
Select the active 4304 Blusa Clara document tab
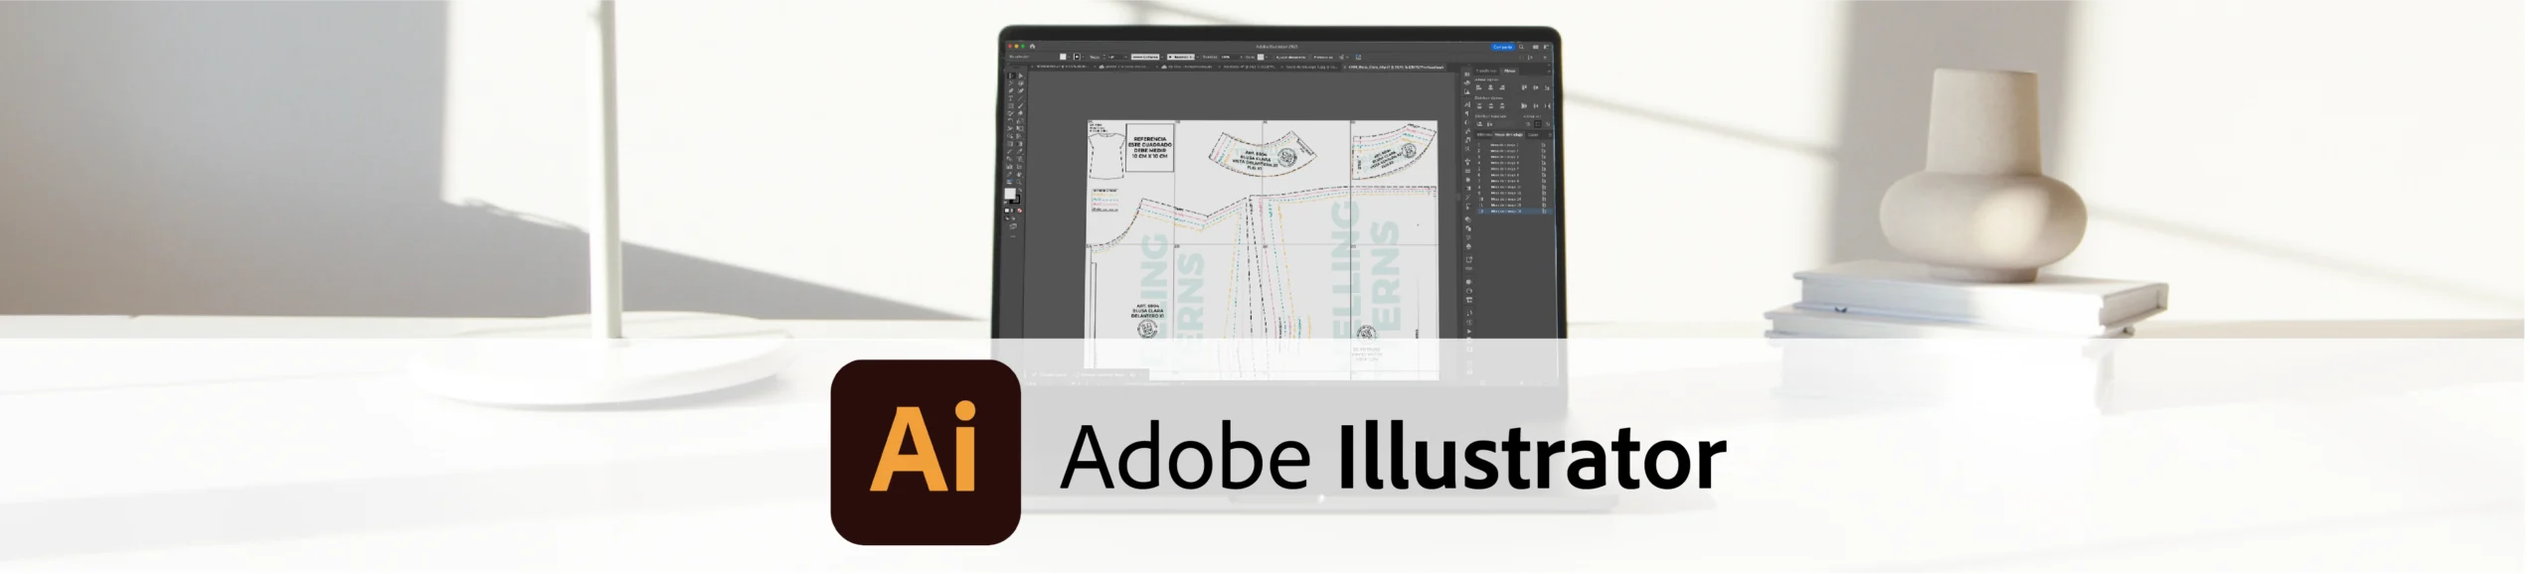[x=1396, y=67]
